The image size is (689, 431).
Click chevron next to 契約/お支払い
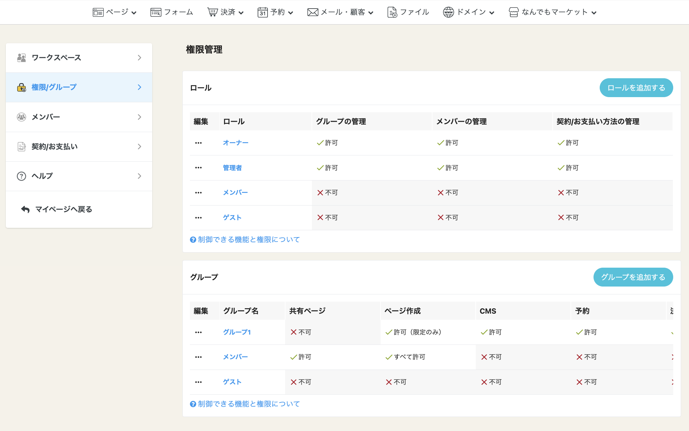(x=139, y=147)
